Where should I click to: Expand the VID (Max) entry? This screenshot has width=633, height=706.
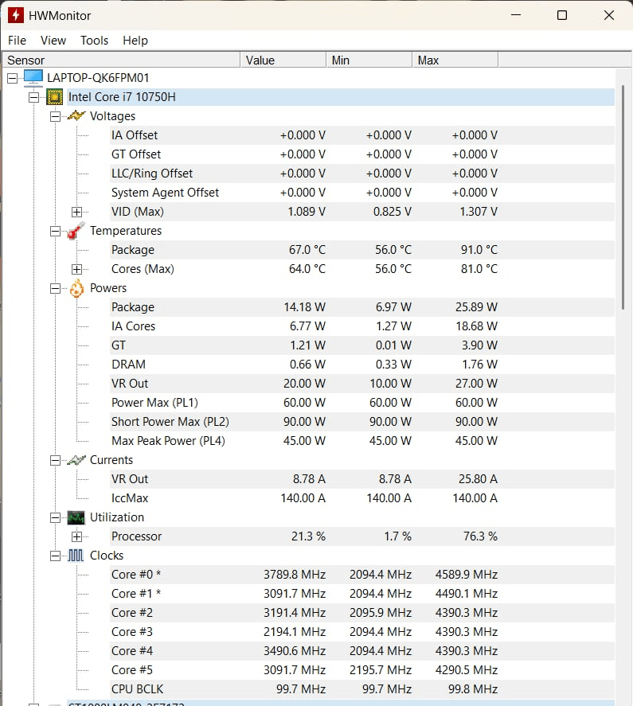77,211
